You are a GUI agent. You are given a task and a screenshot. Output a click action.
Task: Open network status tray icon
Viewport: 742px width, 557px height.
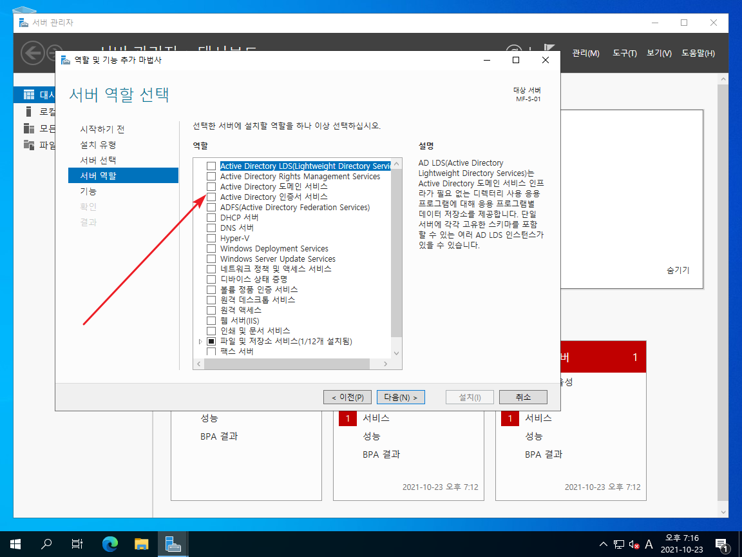[x=618, y=544]
